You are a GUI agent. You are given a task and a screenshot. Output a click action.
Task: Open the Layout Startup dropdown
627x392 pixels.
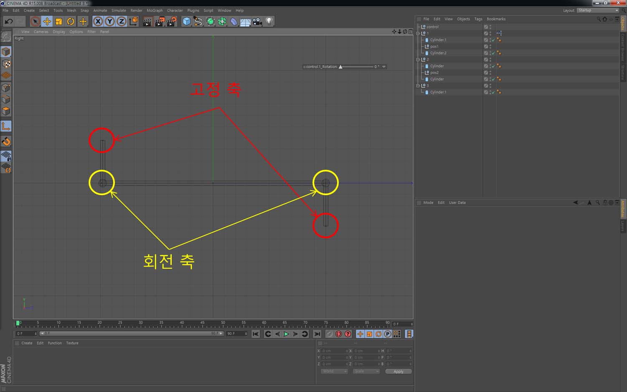click(598, 10)
